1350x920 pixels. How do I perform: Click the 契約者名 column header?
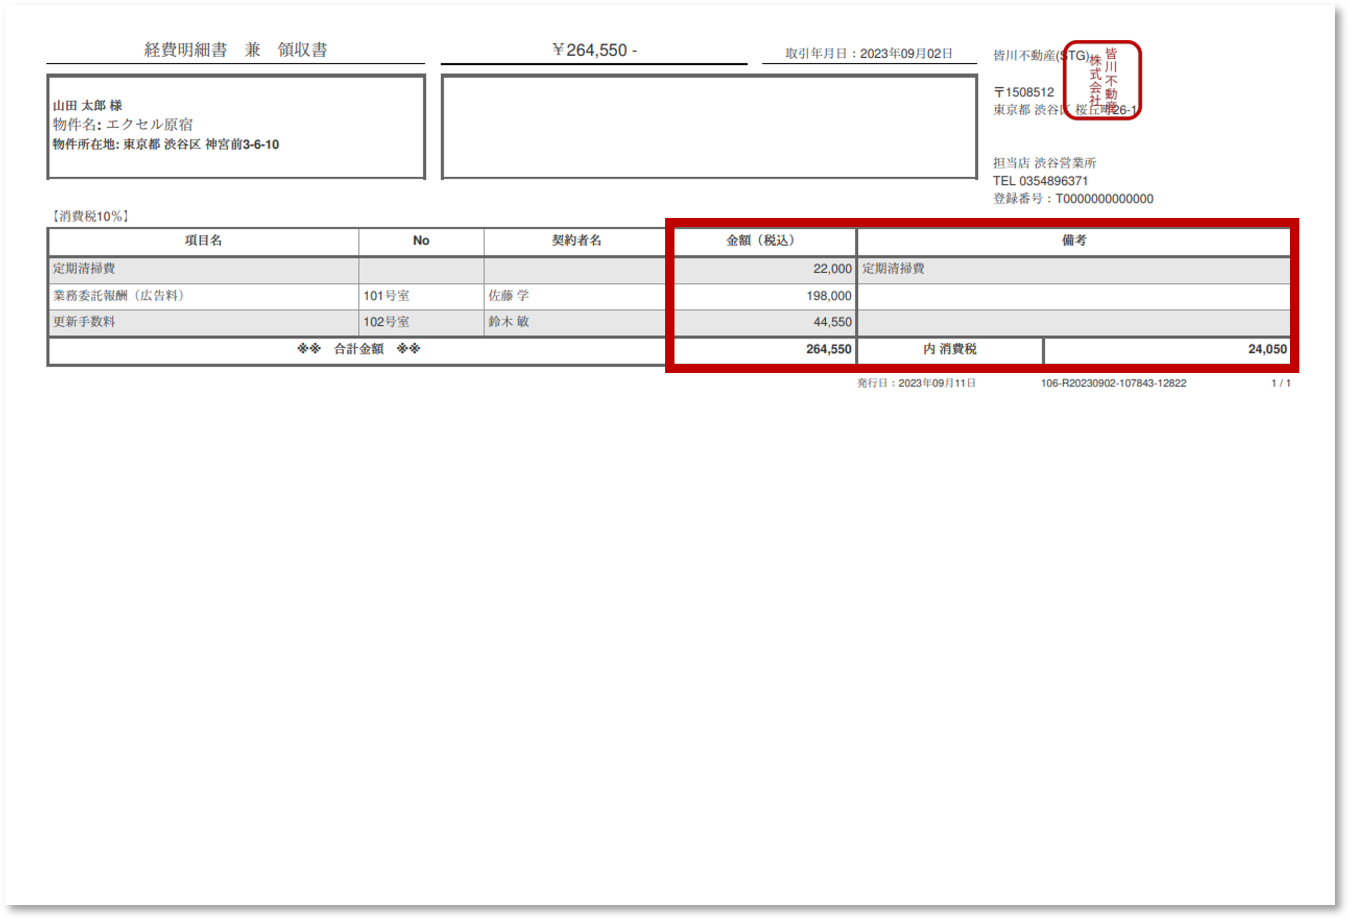(x=576, y=241)
